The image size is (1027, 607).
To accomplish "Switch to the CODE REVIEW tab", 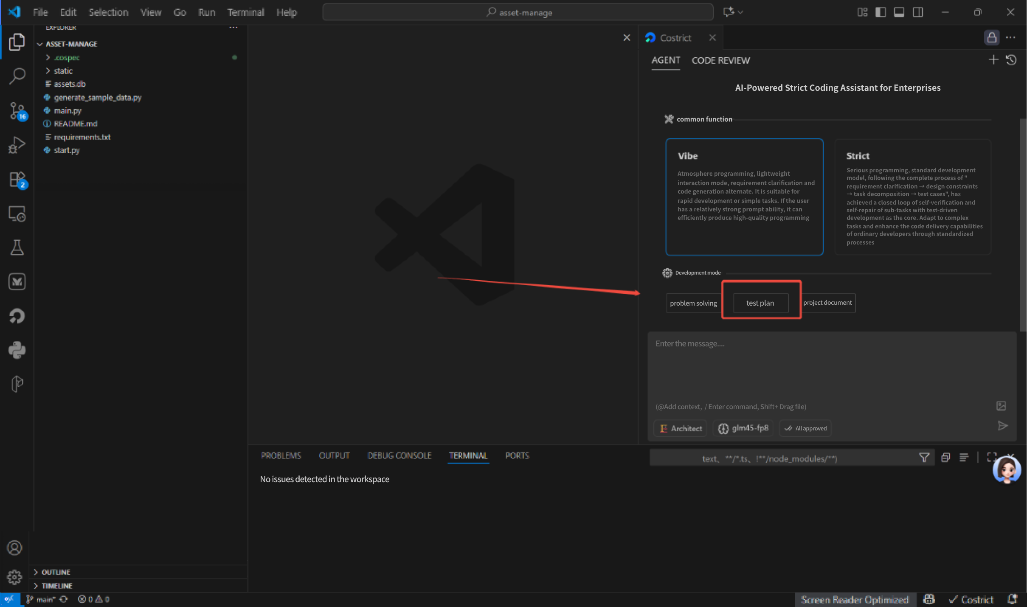I will coord(720,60).
